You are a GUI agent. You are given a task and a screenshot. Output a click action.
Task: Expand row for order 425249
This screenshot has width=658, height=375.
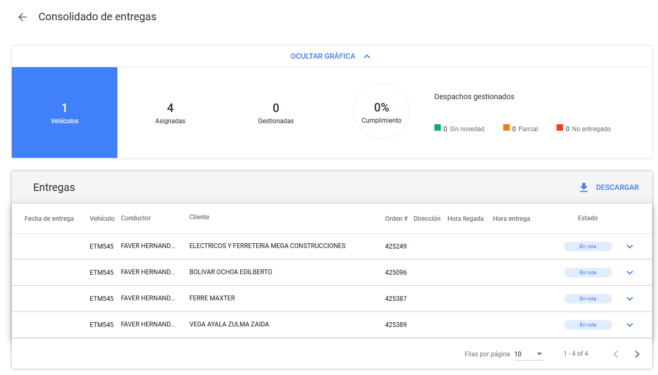(x=630, y=246)
